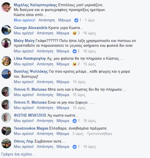Open Tsoutzoukos Magas profile avatar
The image size is (150, 158).
point(6,131)
